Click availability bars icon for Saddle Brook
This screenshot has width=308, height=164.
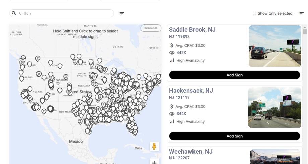pyautogui.click(x=172, y=60)
